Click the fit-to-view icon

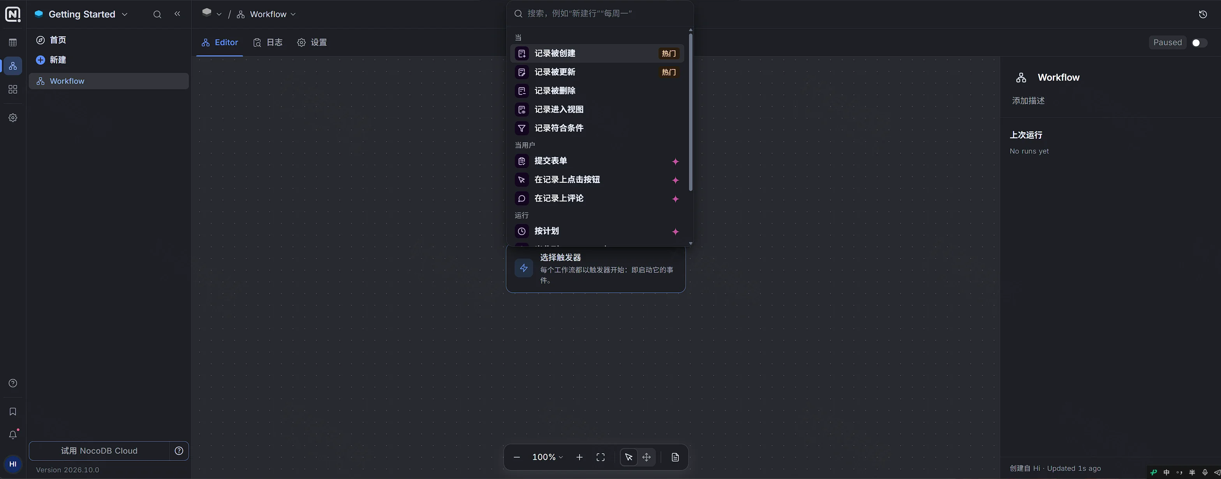[x=601, y=457]
